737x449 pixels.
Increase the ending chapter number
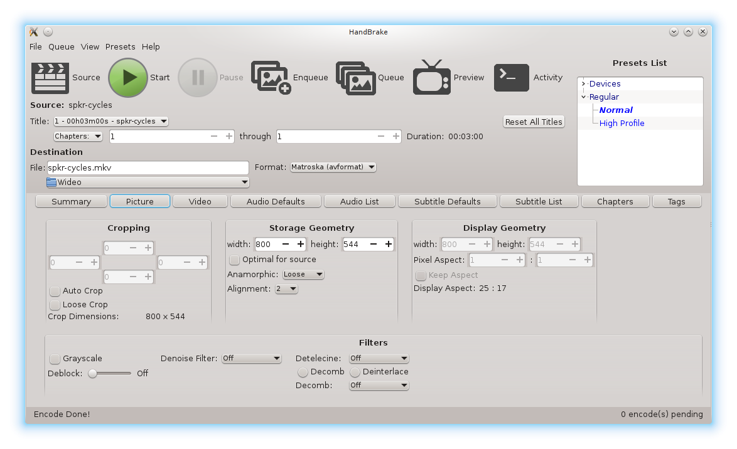395,136
